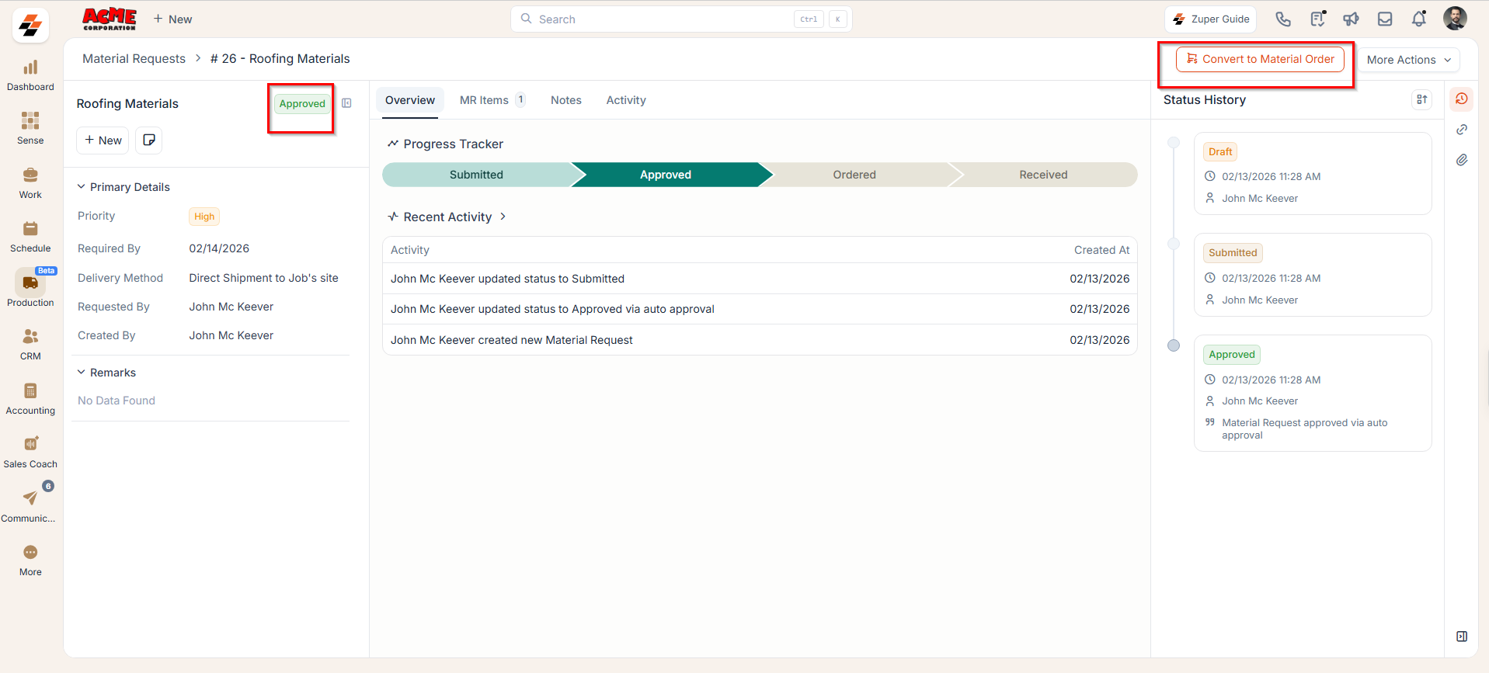Collapse the left details panel
1489x673 pixels.
click(346, 103)
